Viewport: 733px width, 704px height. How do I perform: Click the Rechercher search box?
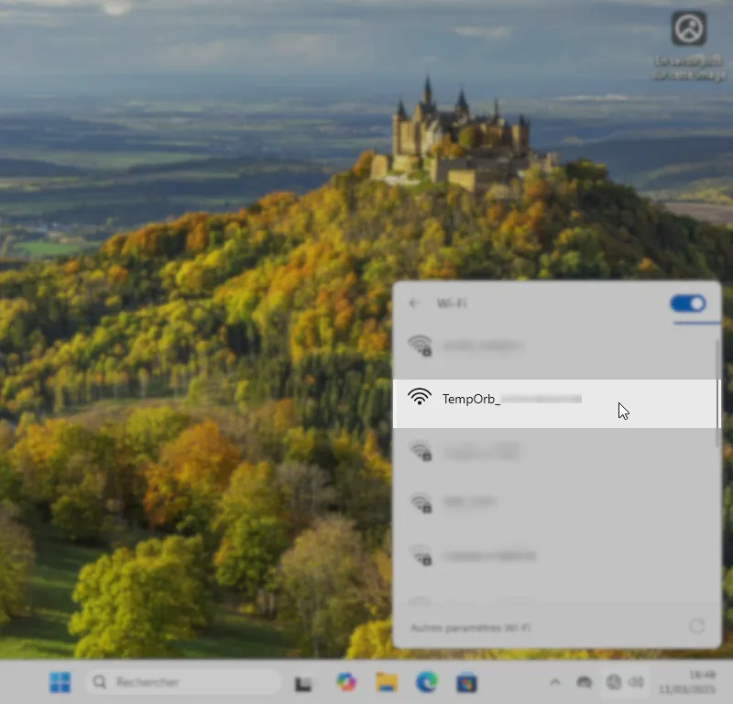click(x=183, y=682)
